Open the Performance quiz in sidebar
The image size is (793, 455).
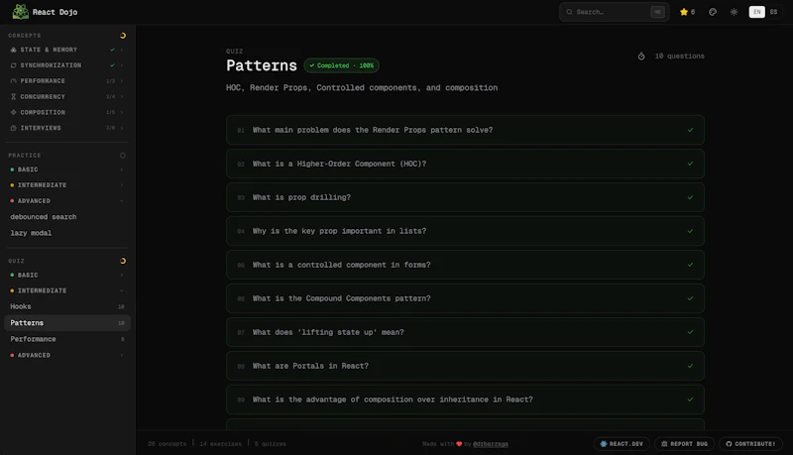coord(67,339)
